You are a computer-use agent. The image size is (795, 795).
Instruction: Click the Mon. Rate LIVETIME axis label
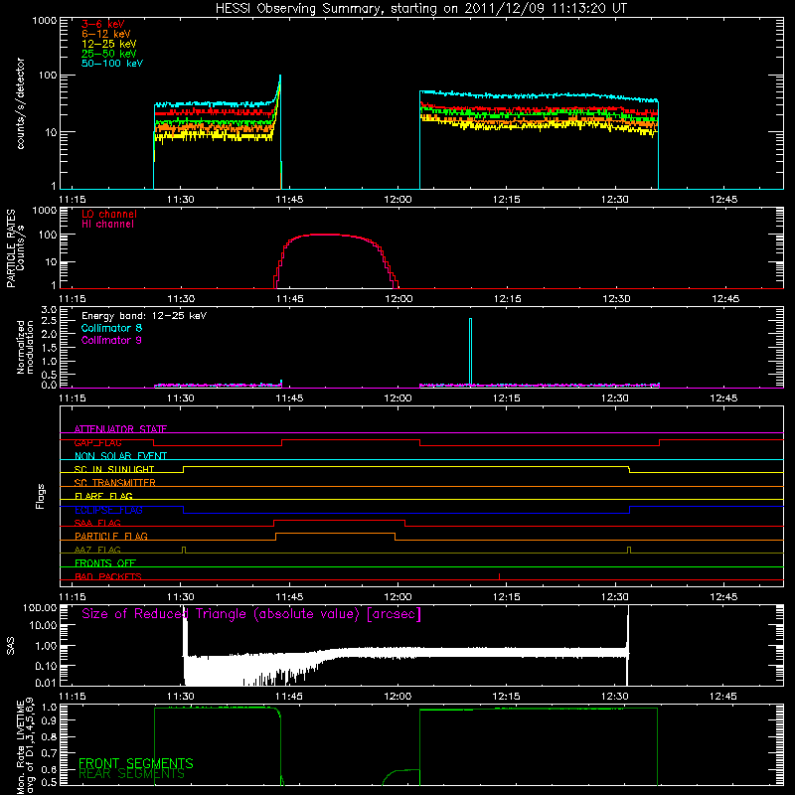[26, 745]
